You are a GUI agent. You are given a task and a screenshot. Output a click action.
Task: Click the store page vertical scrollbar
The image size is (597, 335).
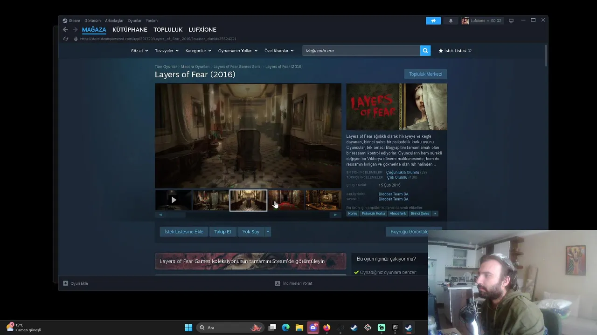pyautogui.click(x=546, y=56)
